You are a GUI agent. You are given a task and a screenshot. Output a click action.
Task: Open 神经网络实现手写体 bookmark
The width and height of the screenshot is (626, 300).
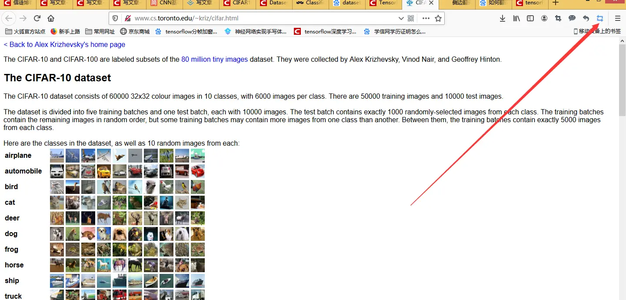[256, 31]
